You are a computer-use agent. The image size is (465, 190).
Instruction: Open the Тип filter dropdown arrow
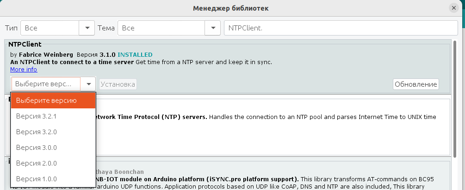(87, 28)
